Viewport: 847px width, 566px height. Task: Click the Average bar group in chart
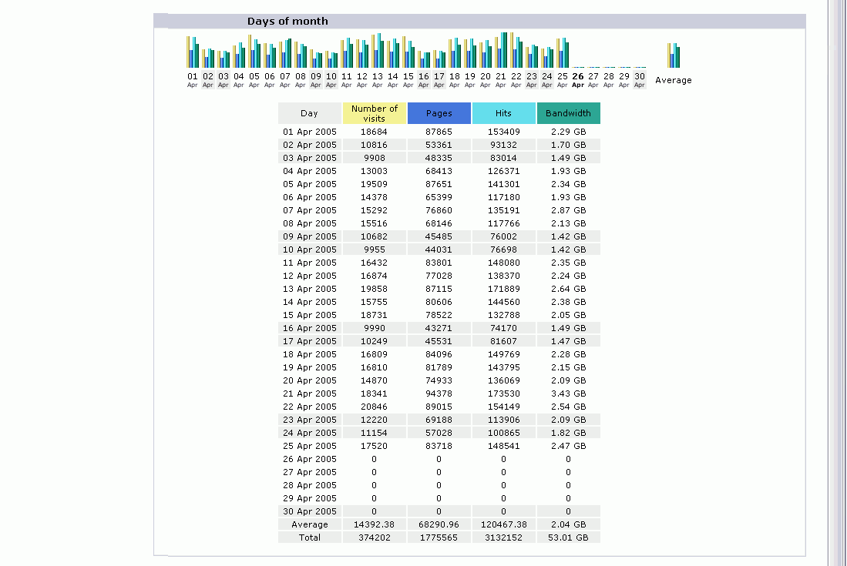674,55
